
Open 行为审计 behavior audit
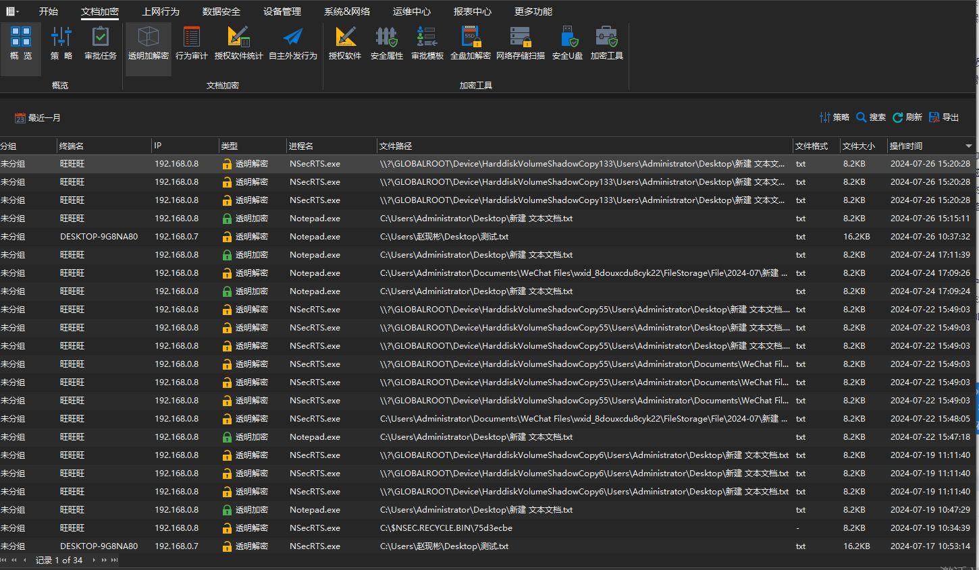click(x=192, y=42)
